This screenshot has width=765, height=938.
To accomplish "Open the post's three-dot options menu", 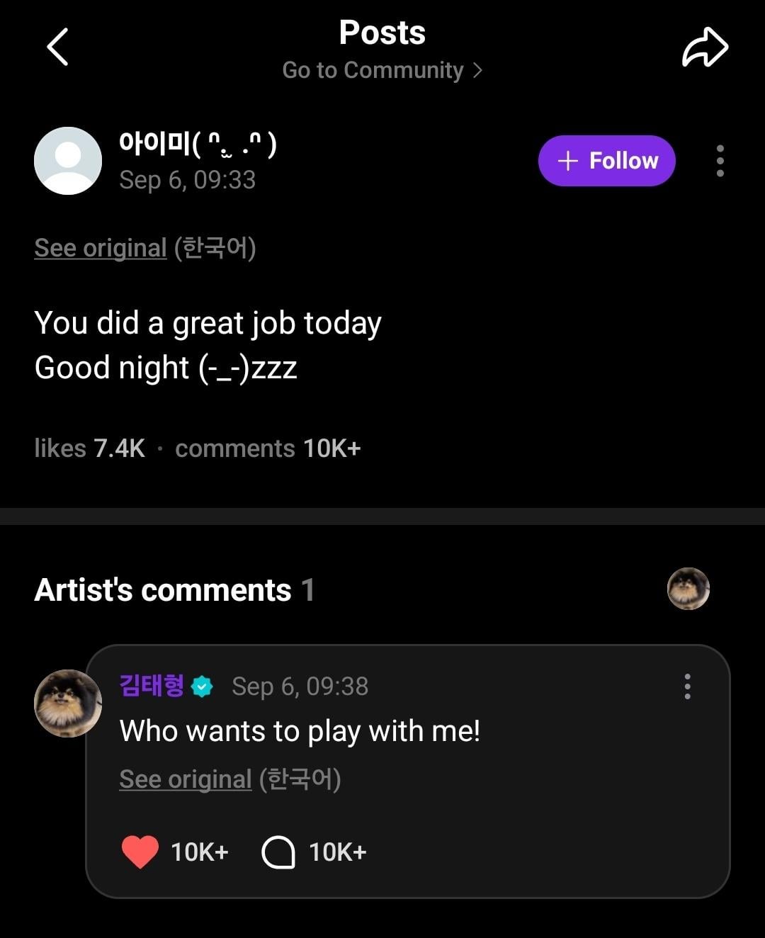I will [720, 161].
